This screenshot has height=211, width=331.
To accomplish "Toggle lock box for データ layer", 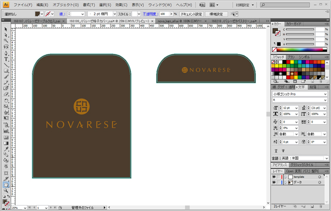I will (279, 183).
